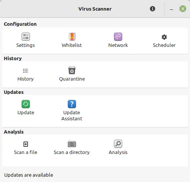Click the Update Assistant text label
190x182 pixels.
[x=72, y=115]
